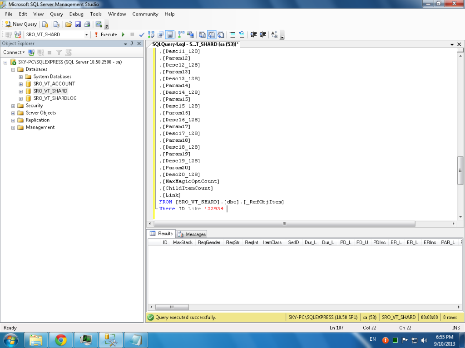Toggle Include Client Statistics
Viewport: 465px width, 348px height.
pyautogui.click(x=191, y=34)
